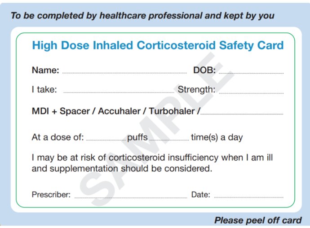Click the Strength blank line
Image resolution: width=310 pixels, height=228 pixels.
(x=251, y=92)
